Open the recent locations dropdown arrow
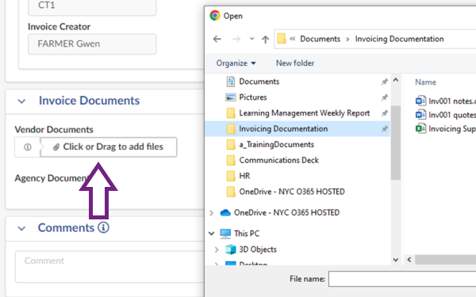 251,39
